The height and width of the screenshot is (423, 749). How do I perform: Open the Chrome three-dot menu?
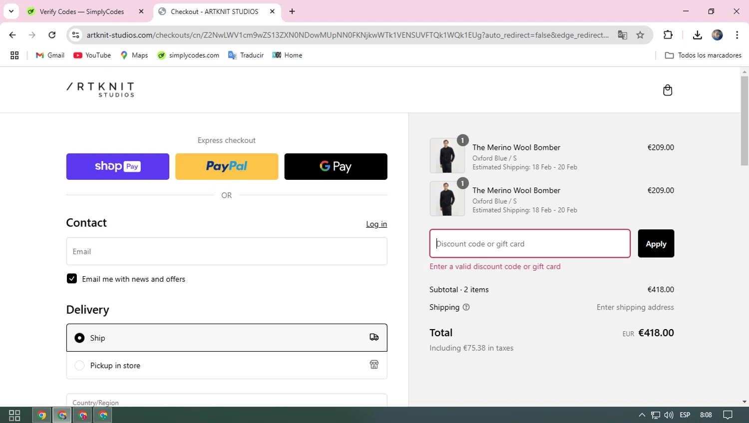(x=737, y=35)
